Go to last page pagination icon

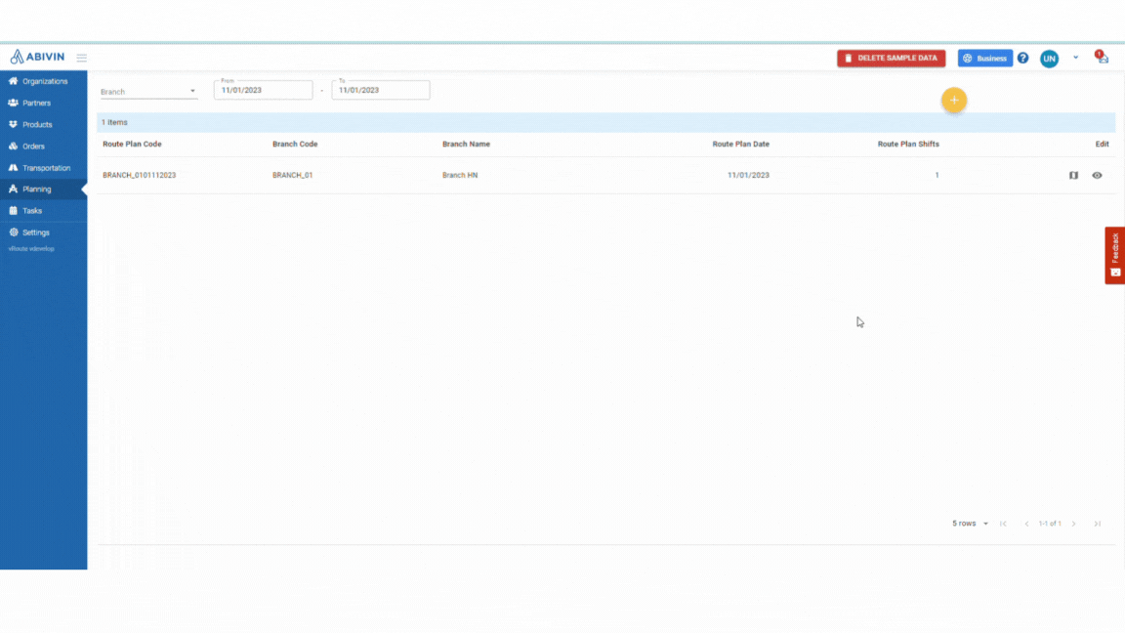(x=1097, y=524)
